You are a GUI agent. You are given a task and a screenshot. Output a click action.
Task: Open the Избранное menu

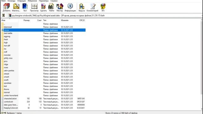click(32, 1)
